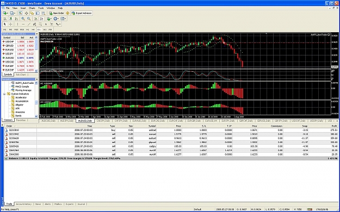
Task: Toggle the Auto Scroll chart icon
Action: 36,19
